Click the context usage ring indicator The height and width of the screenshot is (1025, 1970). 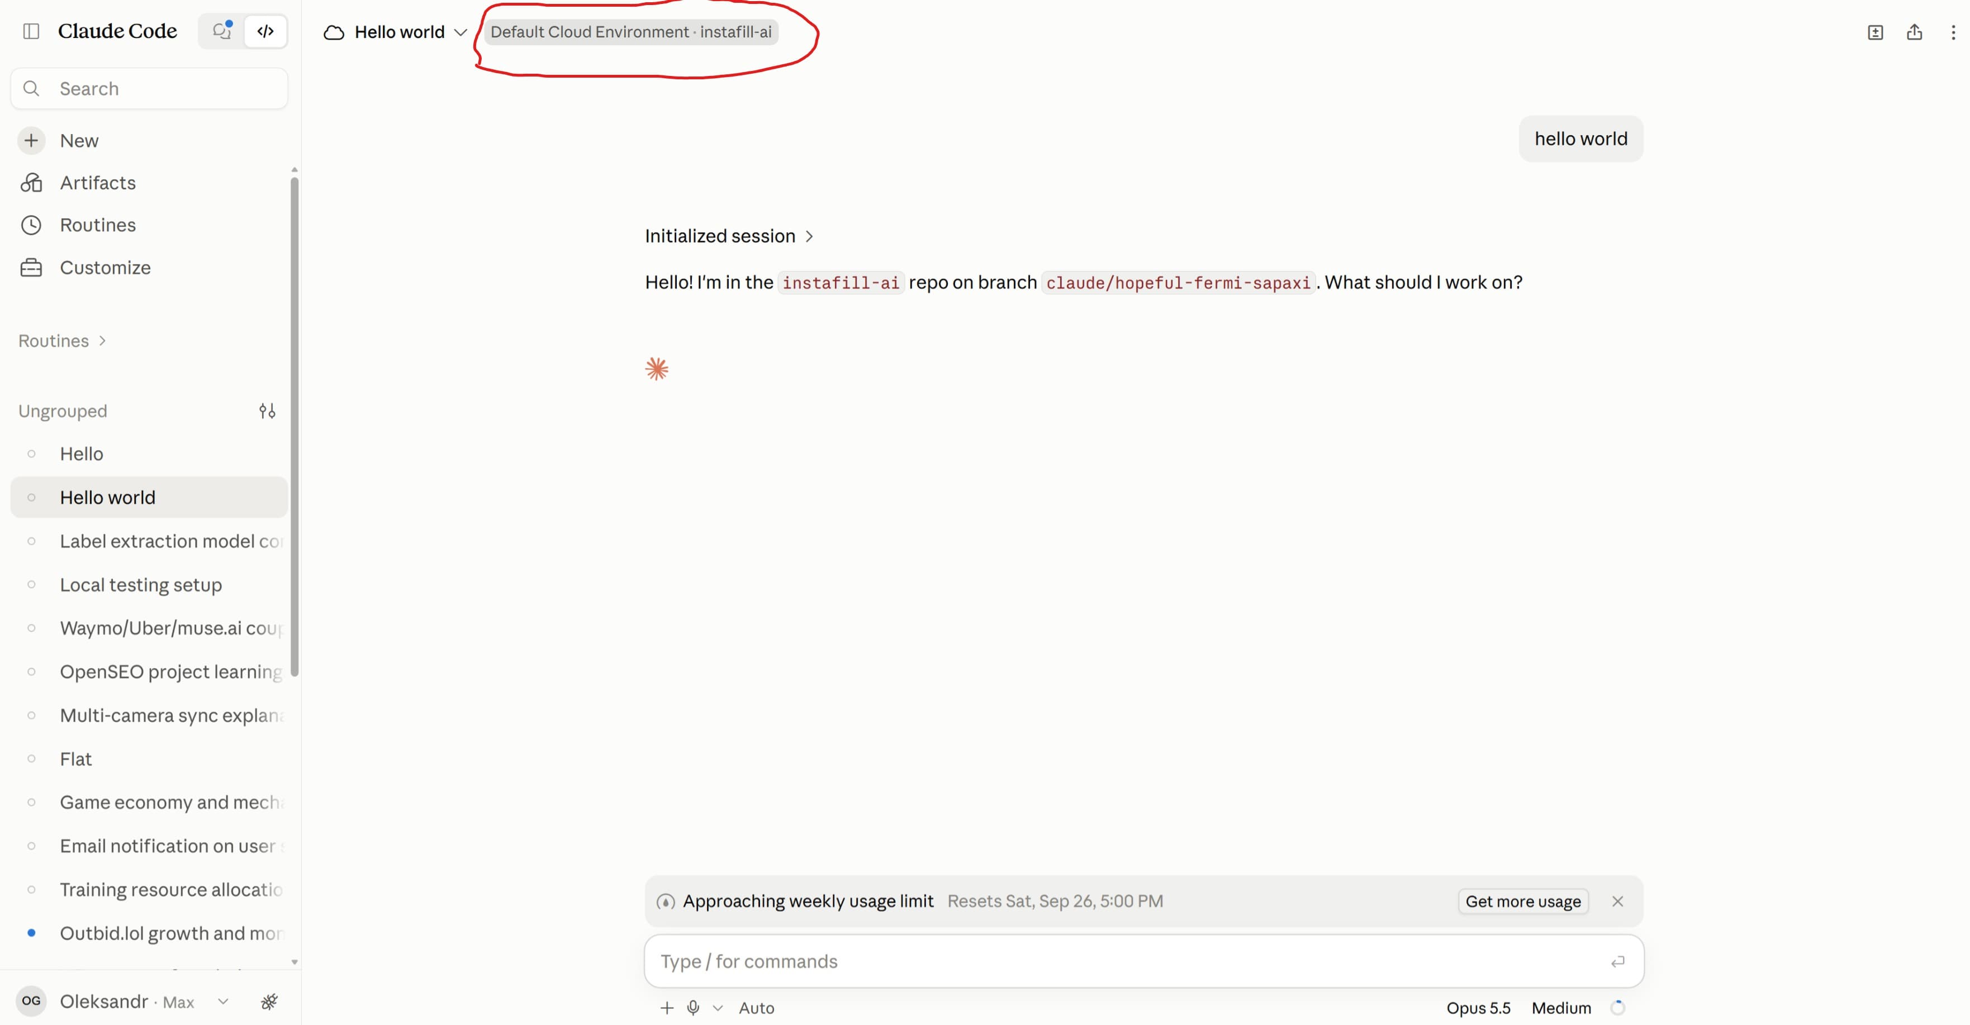(1617, 1008)
